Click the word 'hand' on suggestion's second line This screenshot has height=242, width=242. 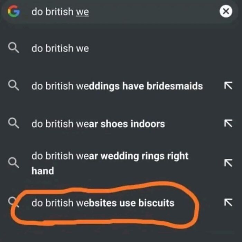pos(43,171)
